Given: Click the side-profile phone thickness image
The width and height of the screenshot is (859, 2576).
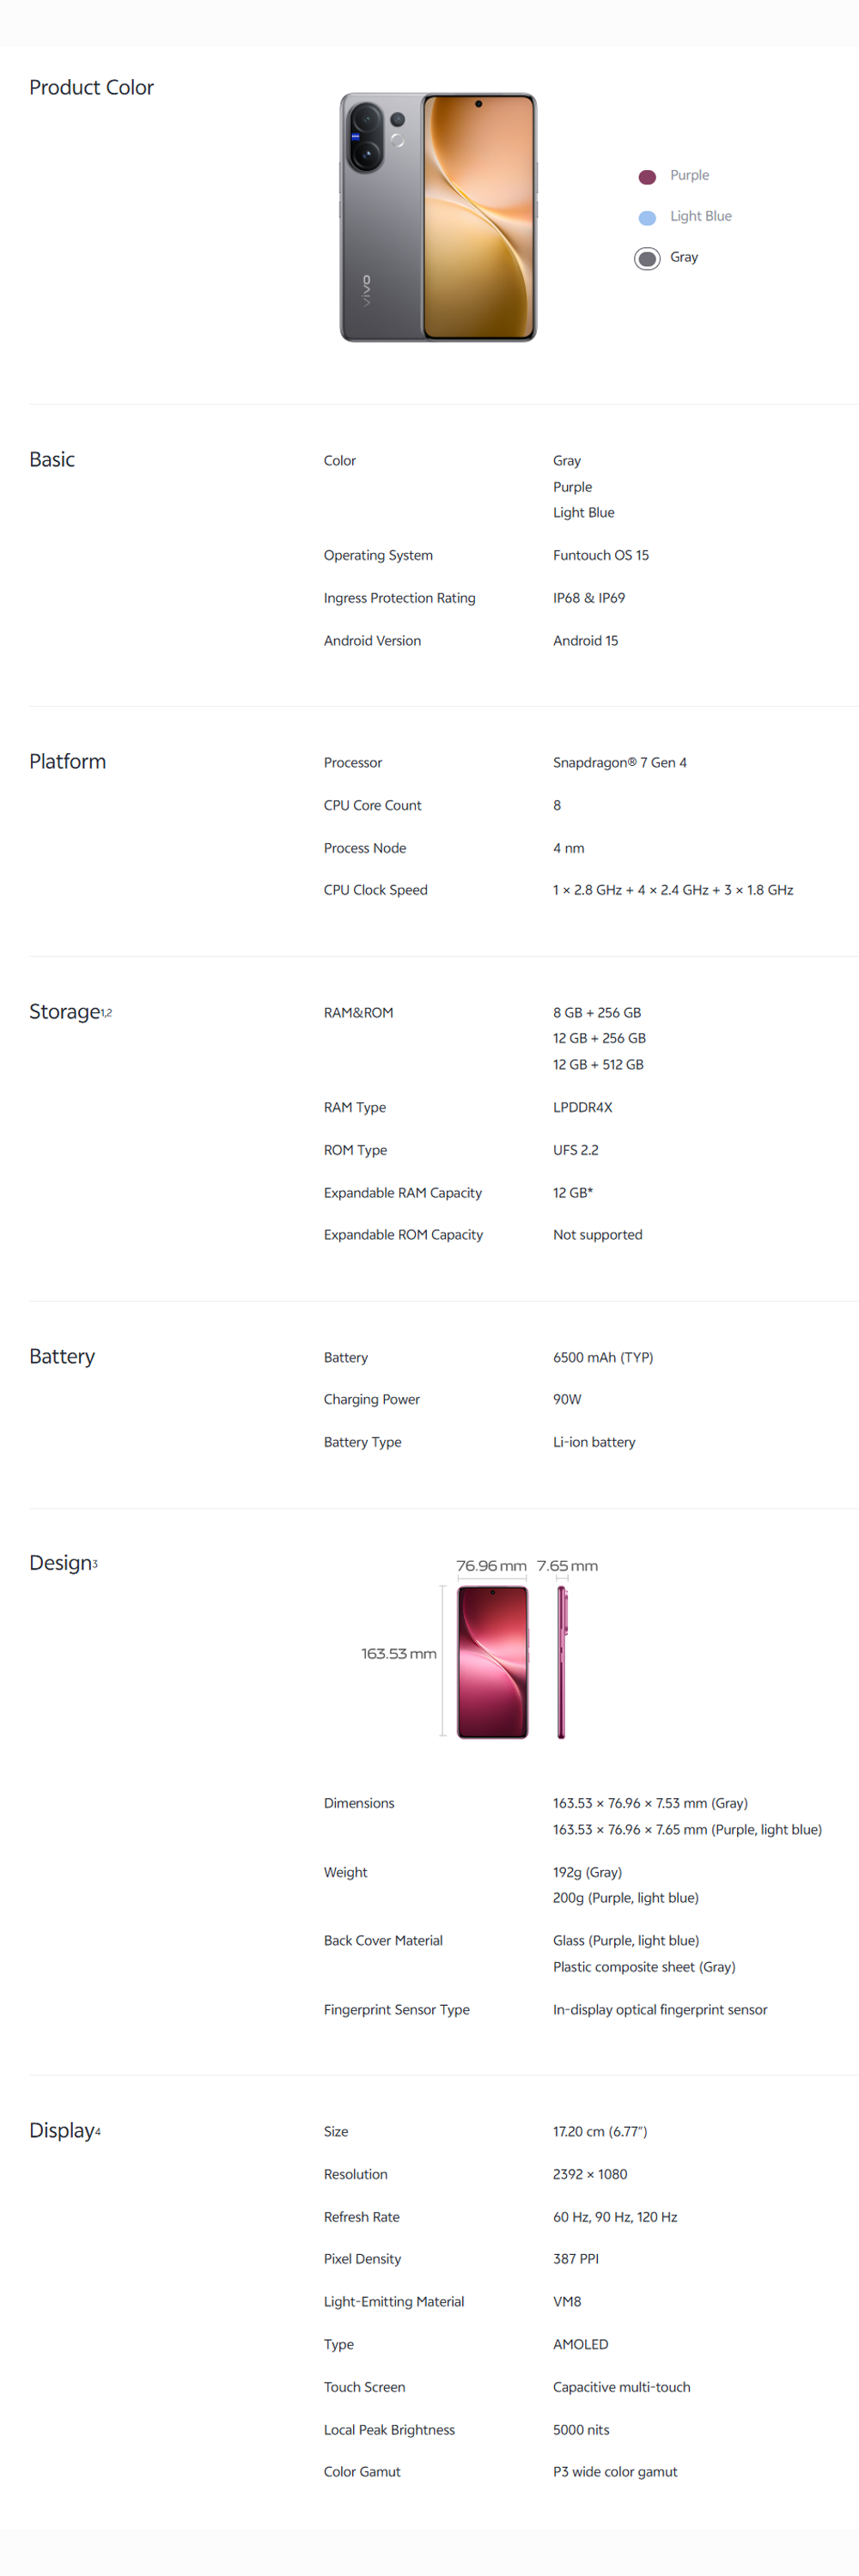Looking at the screenshot, I should click(562, 1662).
